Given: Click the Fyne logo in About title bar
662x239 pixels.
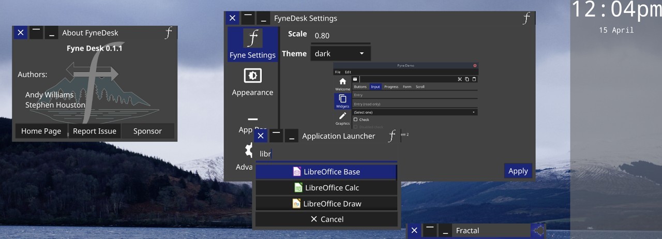Looking at the screenshot, I should pyautogui.click(x=169, y=33).
